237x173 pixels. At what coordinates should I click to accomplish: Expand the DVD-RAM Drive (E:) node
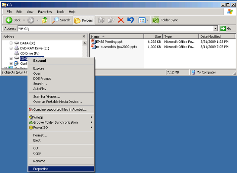(11, 48)
